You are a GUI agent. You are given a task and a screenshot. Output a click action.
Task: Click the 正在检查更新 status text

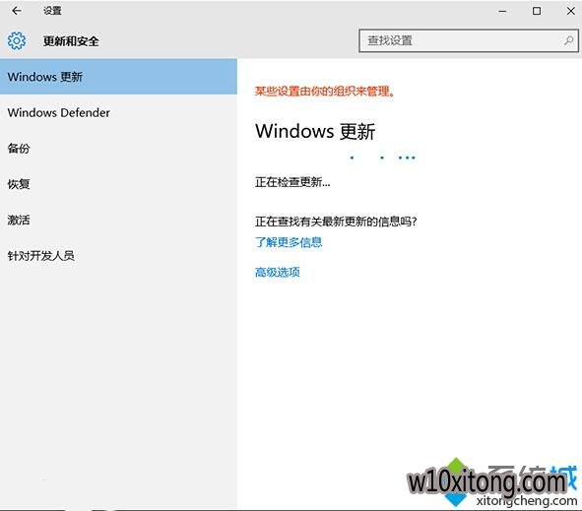click(x=292, y=182)
